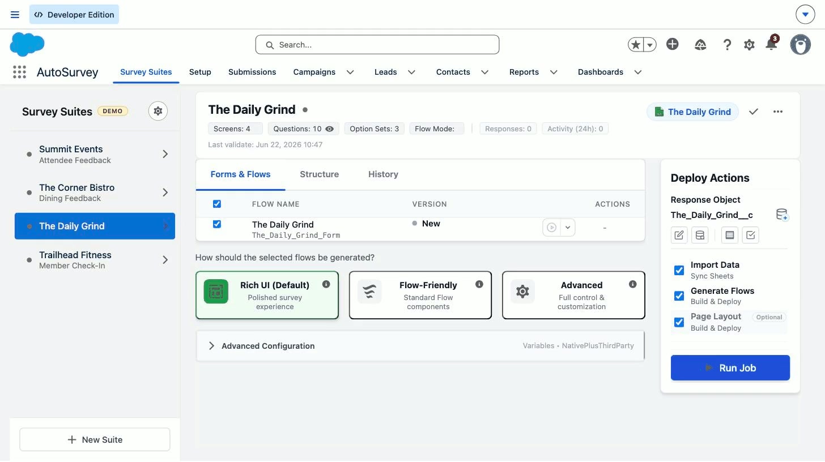Open the Reports tab dropdown chevron
The width and height of the screenshot is (825, 462).
[x=554, y=72]
